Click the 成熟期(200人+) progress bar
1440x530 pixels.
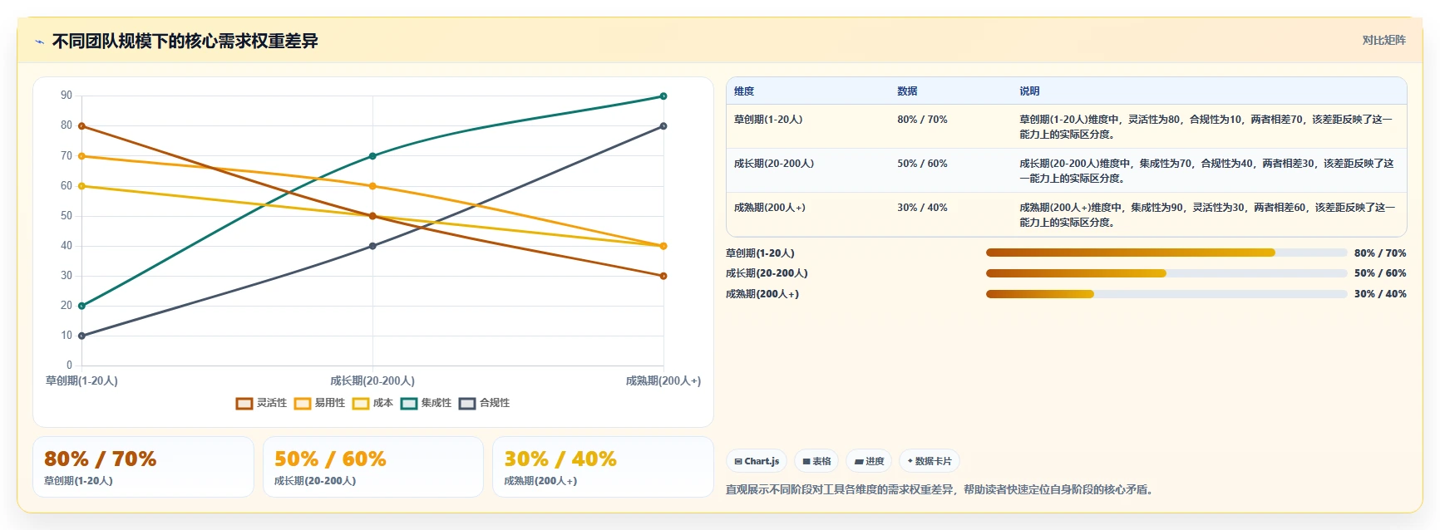coord(1166,294)
